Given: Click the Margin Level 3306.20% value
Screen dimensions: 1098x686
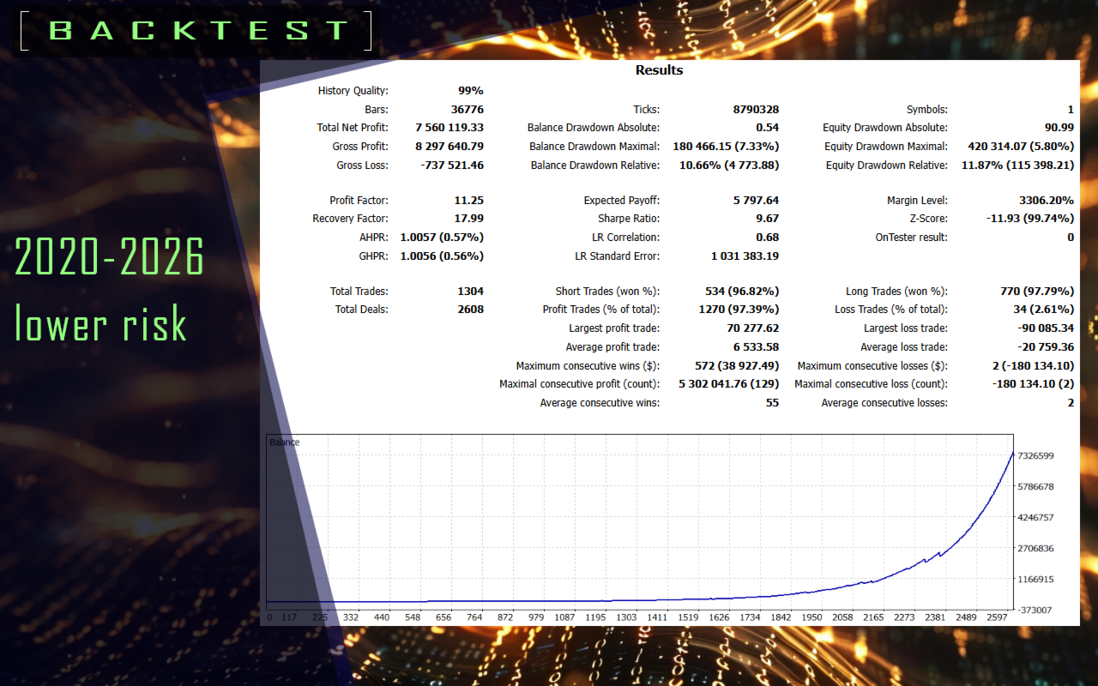Looking at the screenshot, I should coord(1047,201).
